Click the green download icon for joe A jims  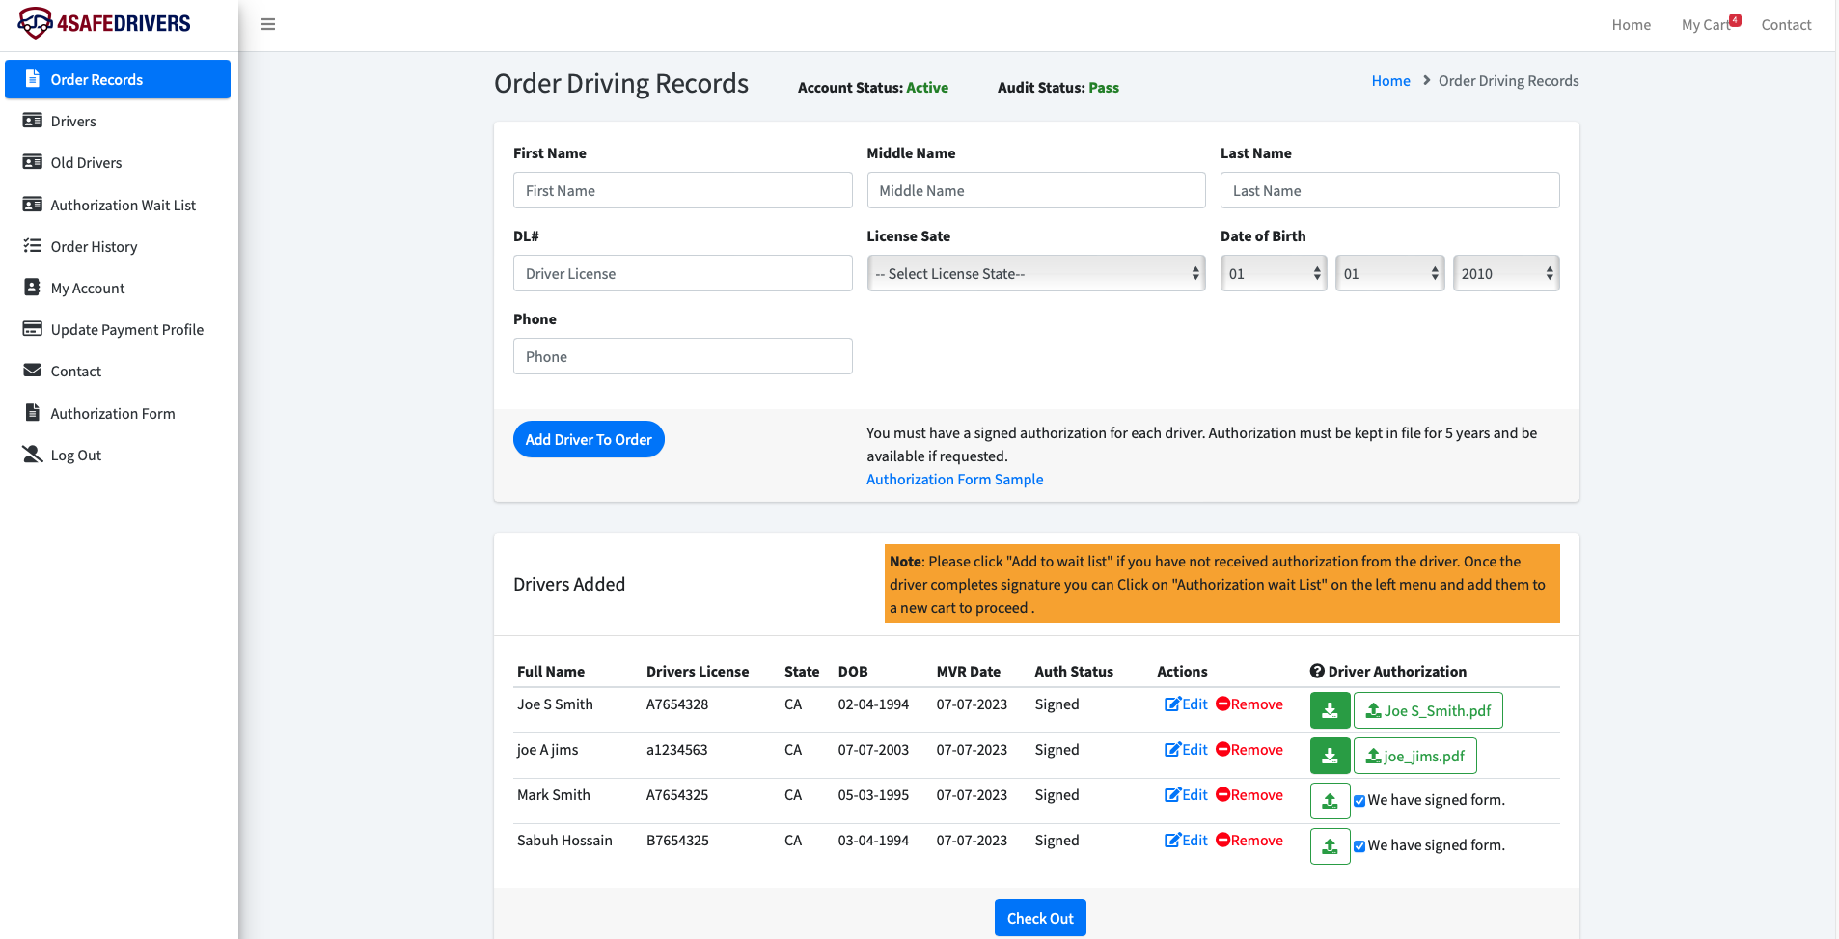point(1330,757)
